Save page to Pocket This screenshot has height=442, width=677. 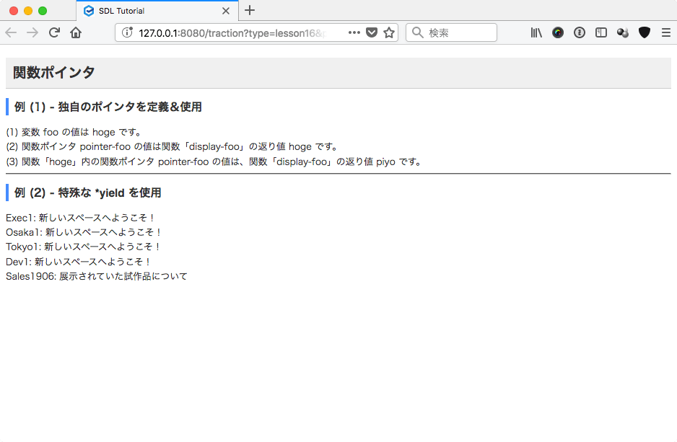pyautogui.click(x=372, y=32)
